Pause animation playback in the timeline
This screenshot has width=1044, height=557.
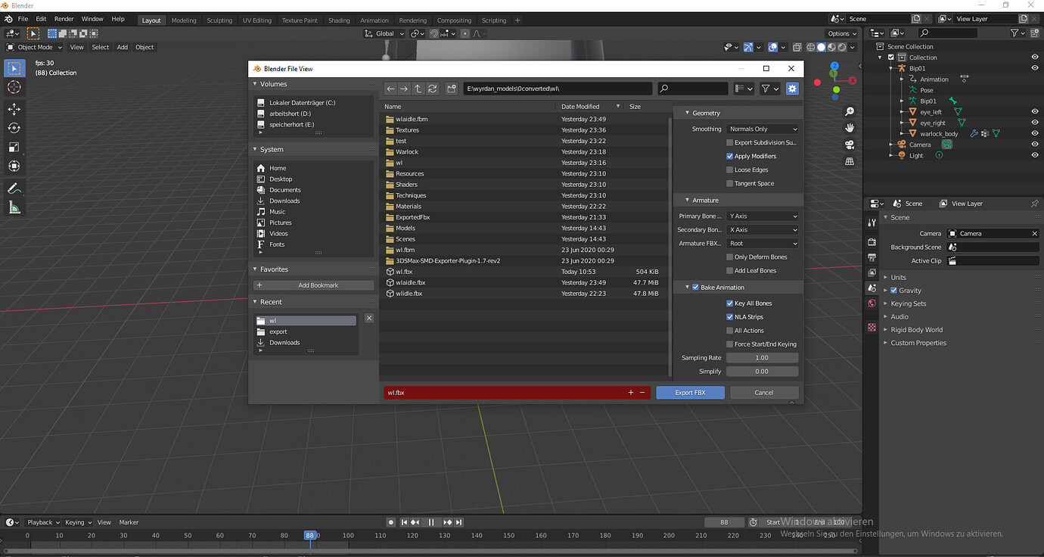[x=431, y=522]
